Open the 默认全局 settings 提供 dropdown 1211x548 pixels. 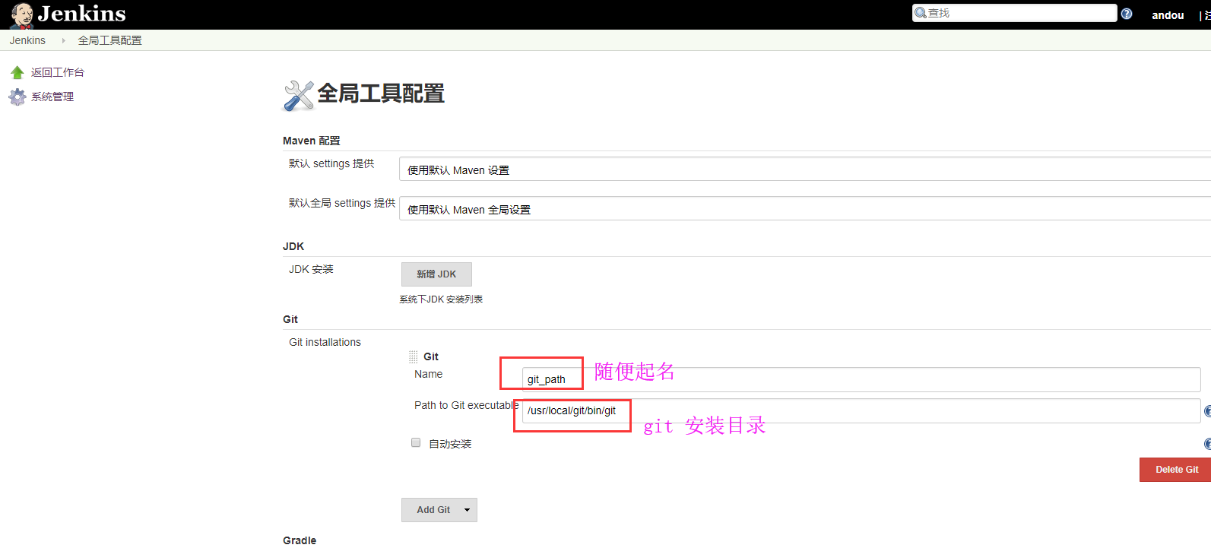(805, 209)
